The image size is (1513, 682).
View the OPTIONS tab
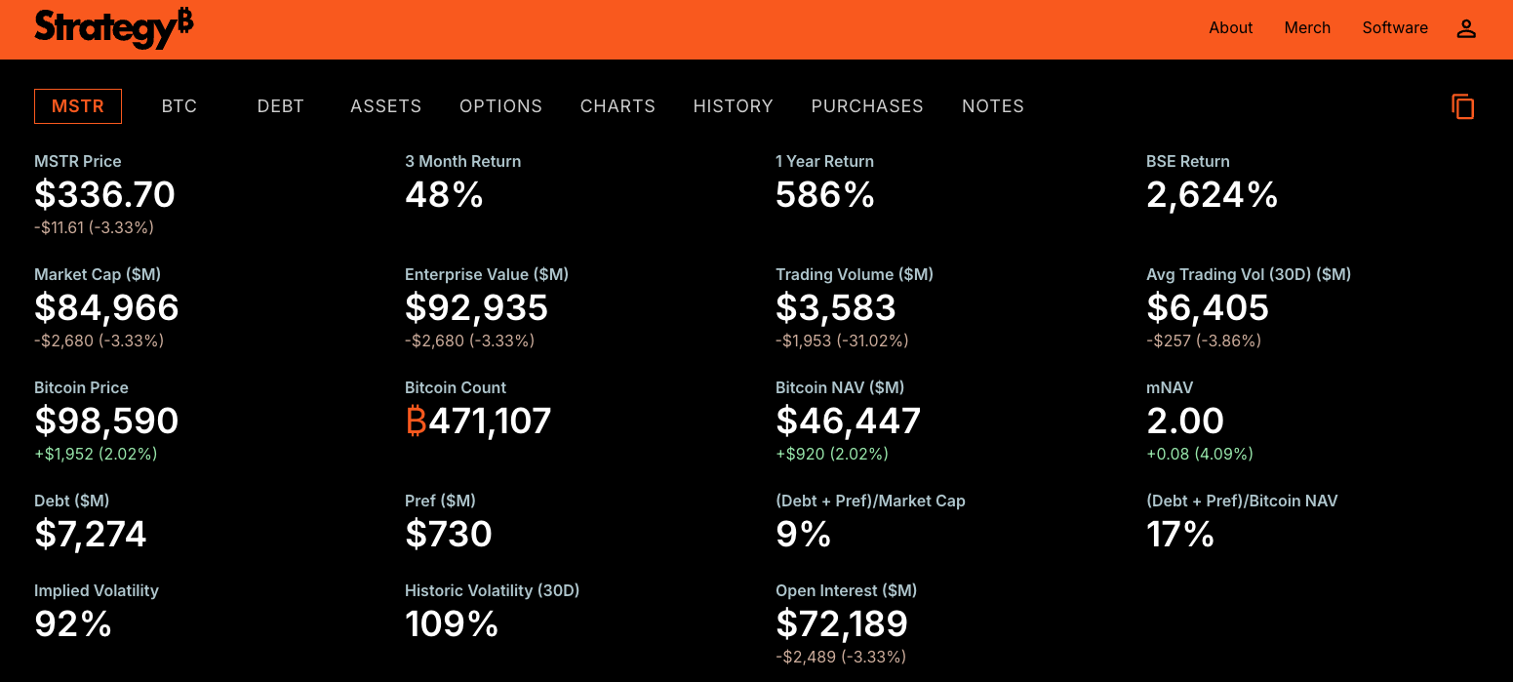coord(500,106)
